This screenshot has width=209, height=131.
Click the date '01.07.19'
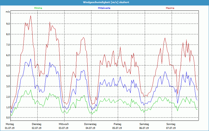click(x=10, y=128)
